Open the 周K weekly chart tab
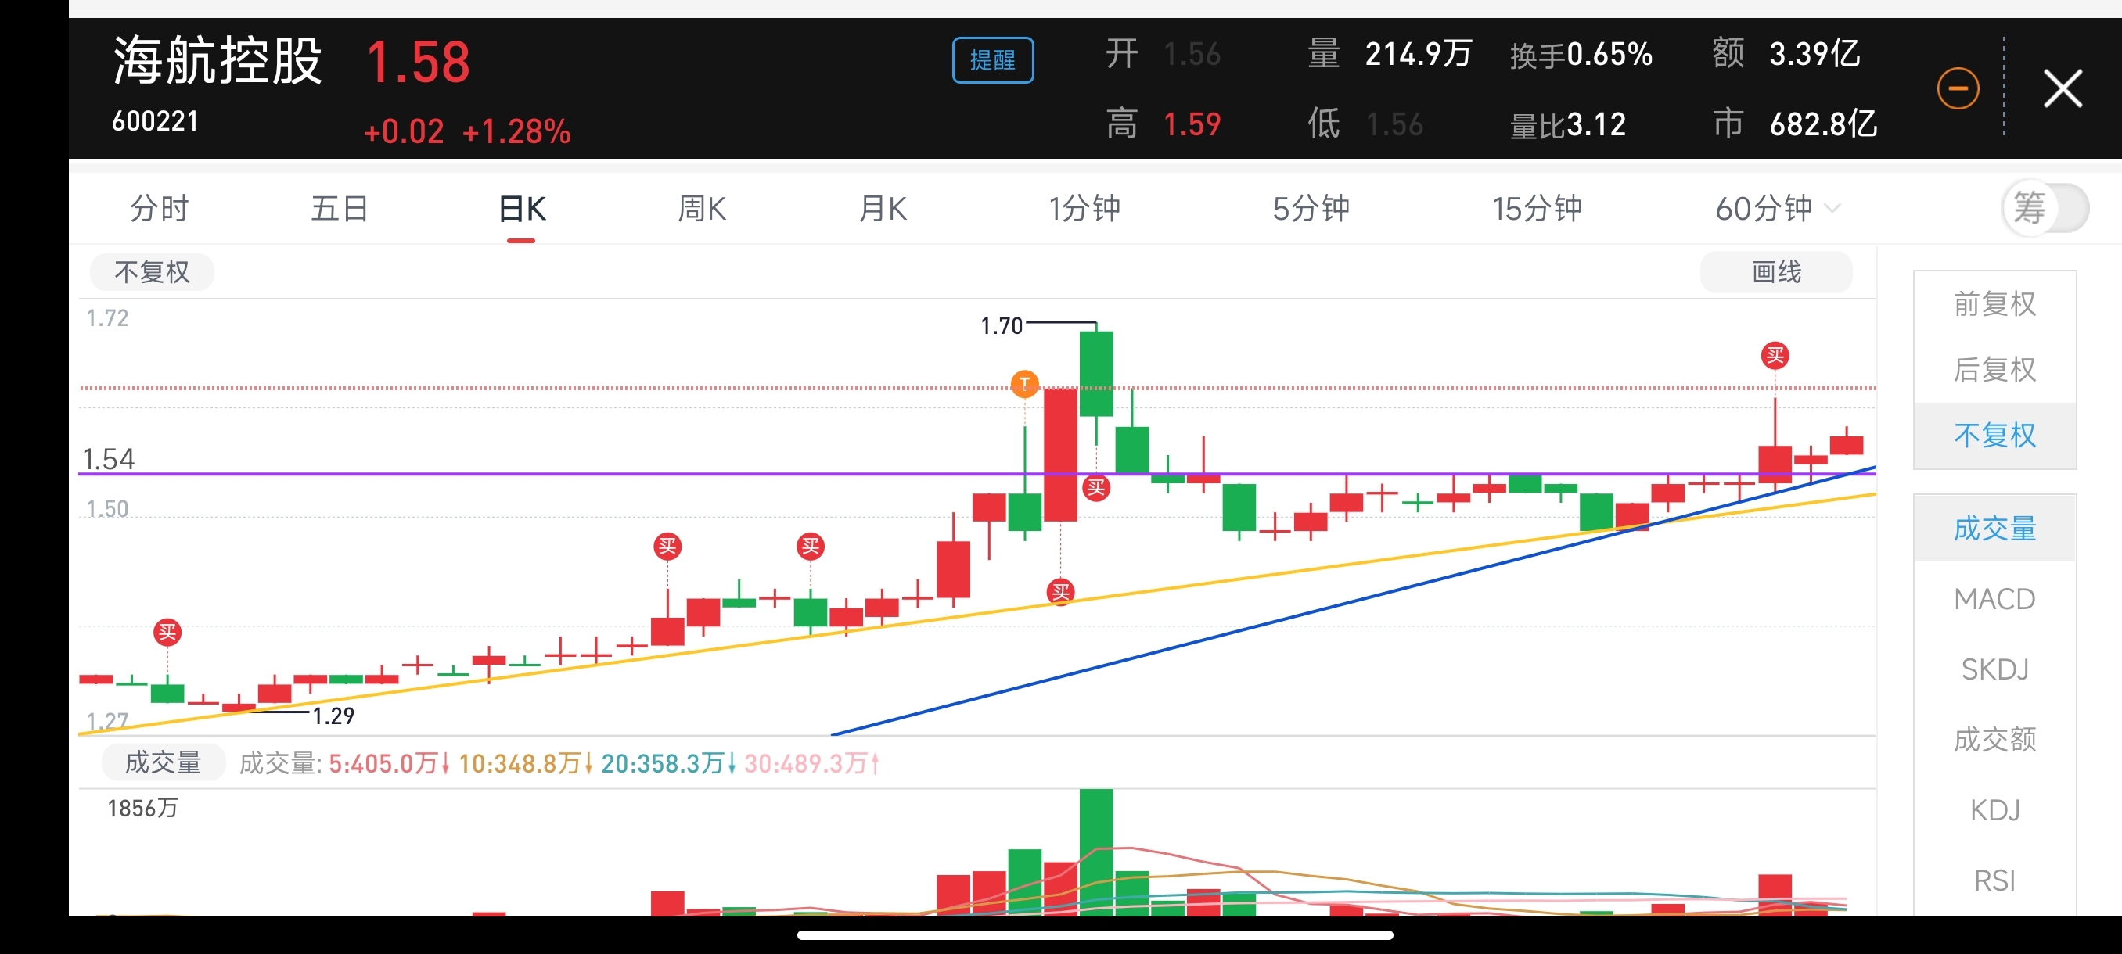Image resolution: width=2122 pixels, height=954 pixels. (x=702, y=208)
